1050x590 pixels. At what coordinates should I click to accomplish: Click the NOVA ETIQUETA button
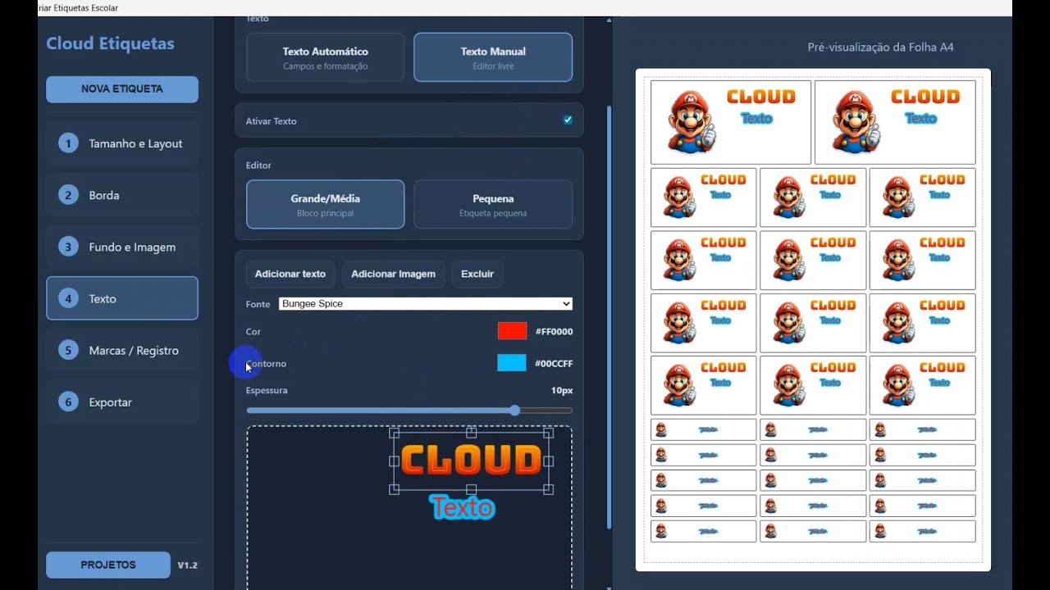coord(122,88)
